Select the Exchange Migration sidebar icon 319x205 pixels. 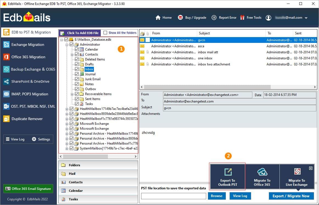[6, 45]
